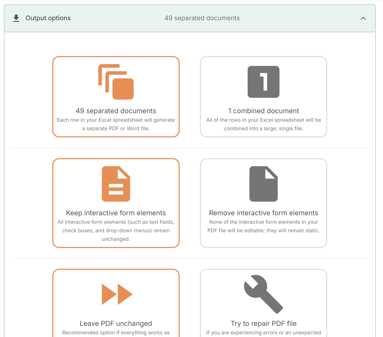This screenshot has height=337, width=383.
Task: Click the Output options header title
Action: tap(48, 18)
